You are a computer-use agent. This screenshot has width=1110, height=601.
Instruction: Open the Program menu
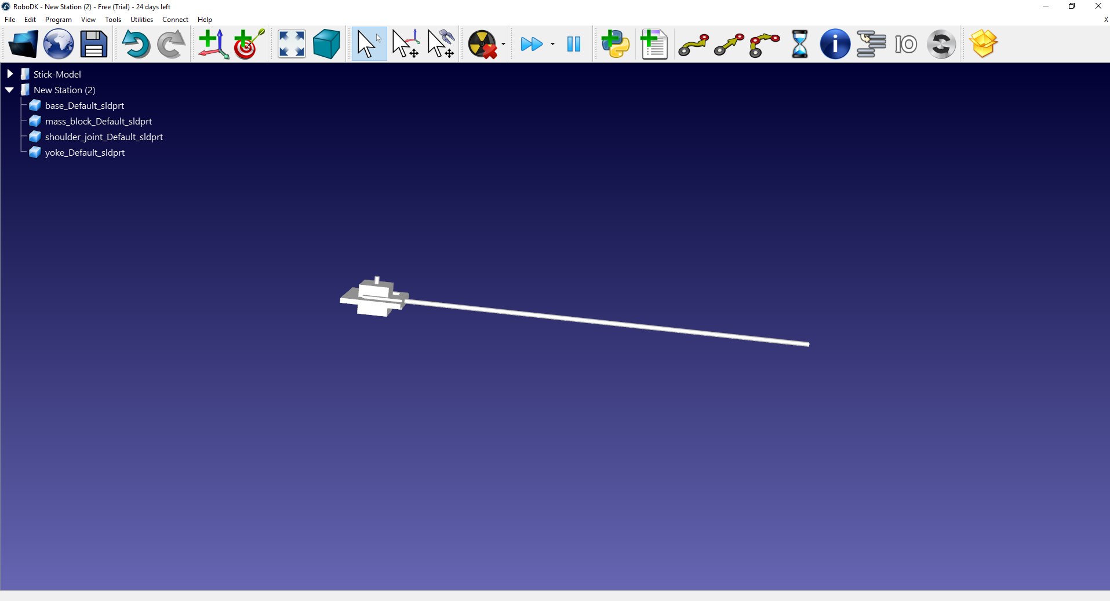tap(58, 20)
